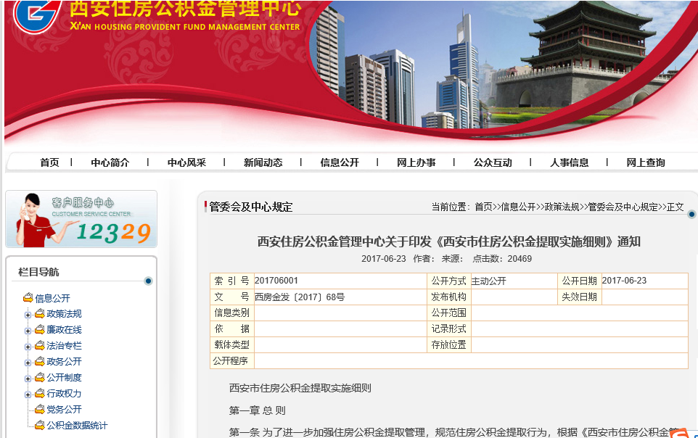Click the folder icon next to 党务公开

39,410
